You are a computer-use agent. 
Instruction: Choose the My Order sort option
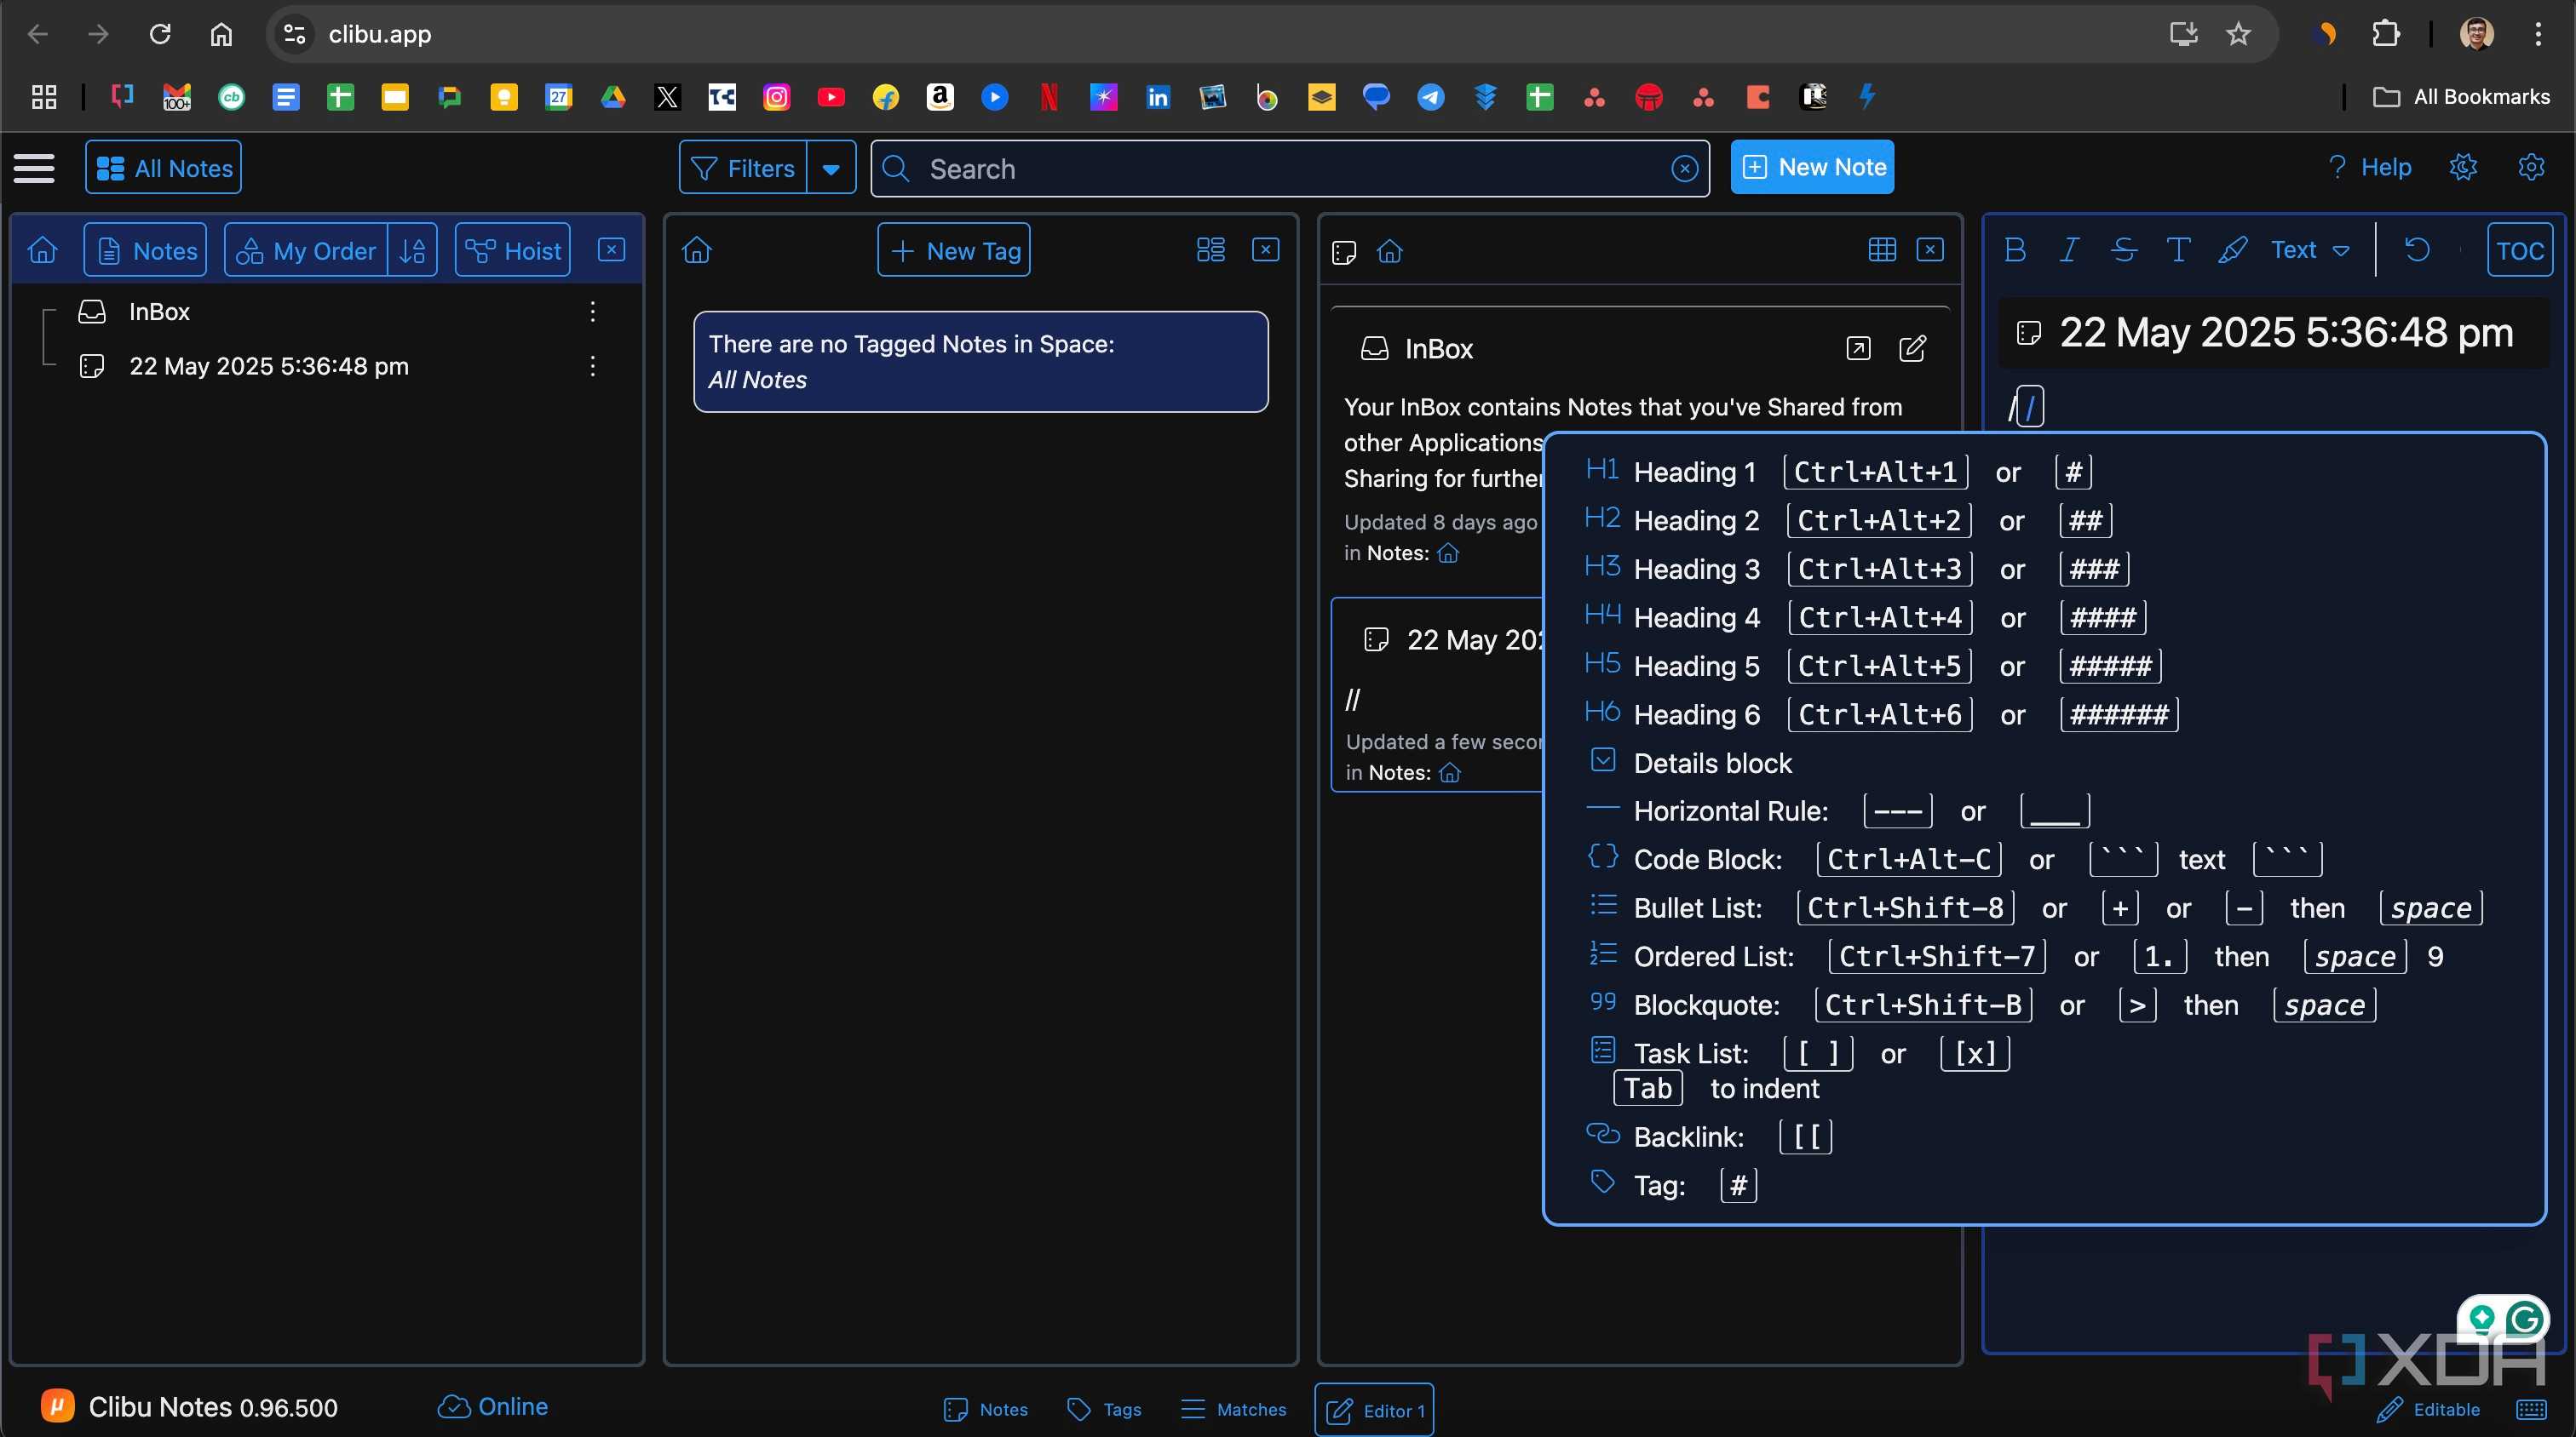(306, 249)
